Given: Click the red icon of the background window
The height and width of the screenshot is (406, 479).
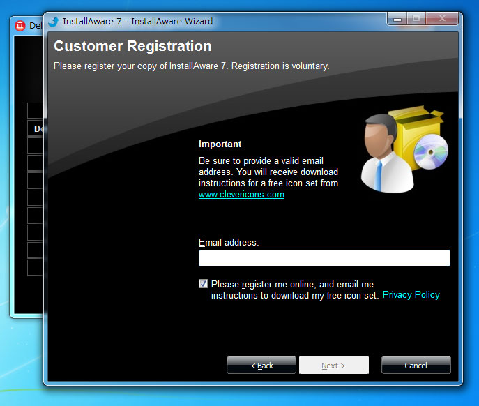Looking at the screenshot, I should [x=20, y=26].
